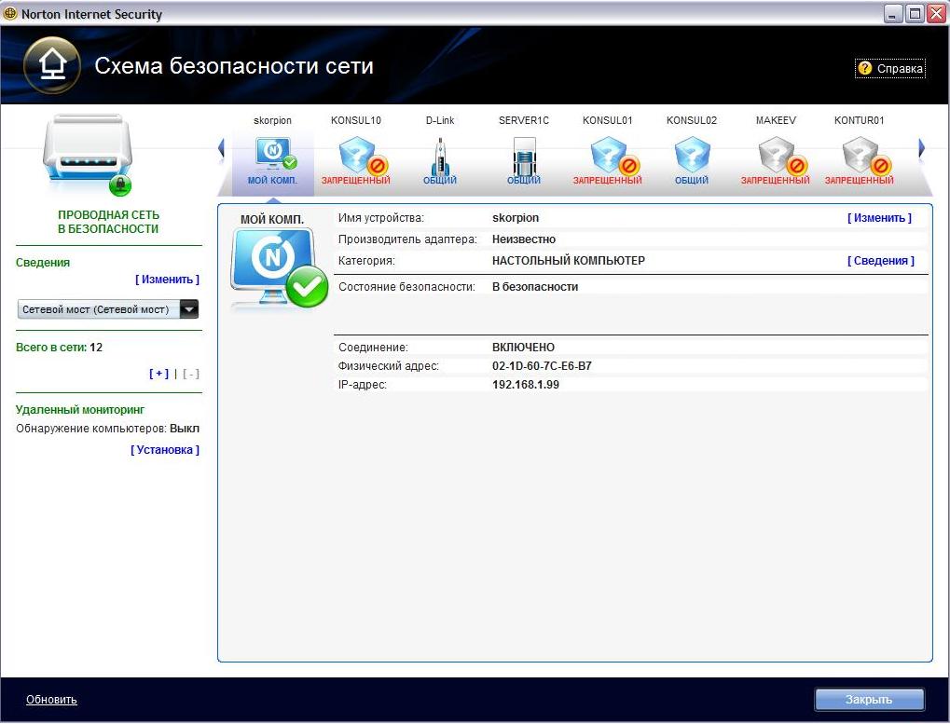Screen dimensions: 950x724
Task: Select the KONSUL02 device icon
Action: pos(692,156)
